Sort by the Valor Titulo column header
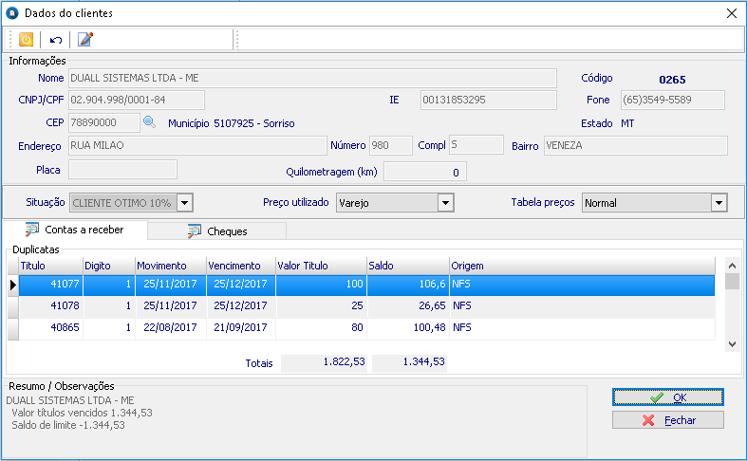The image size is (747, 461). pyautogui.click(x=321, y=266)
